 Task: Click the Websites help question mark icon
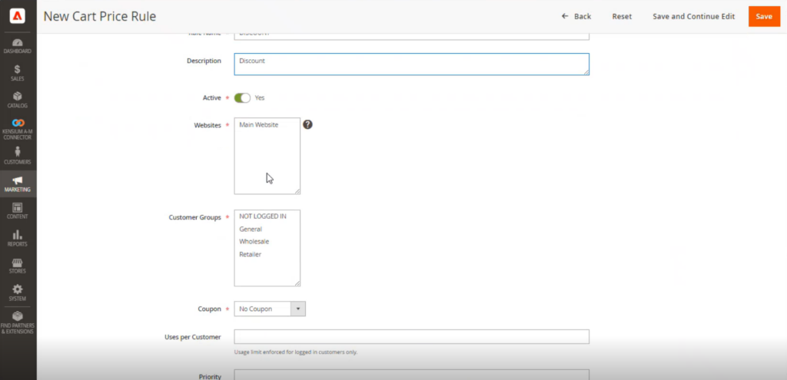pos(307,124)
